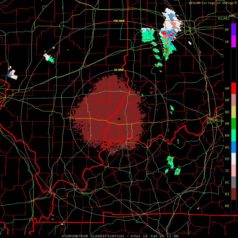This screenshot has width=238, height=238.
Task: Click the Hydrometeor Classification KVWX title text
Action: (120, 236)
